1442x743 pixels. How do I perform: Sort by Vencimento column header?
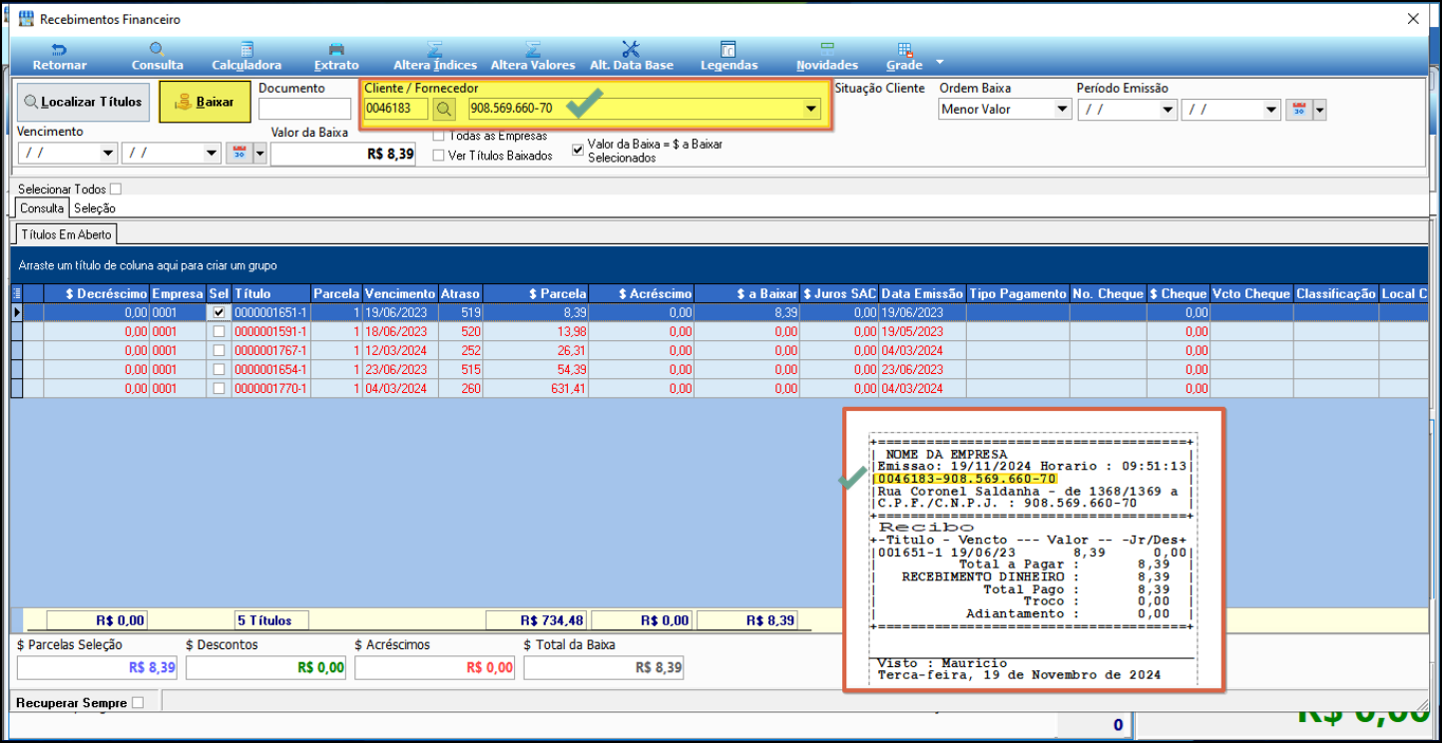tap(400, 294)
